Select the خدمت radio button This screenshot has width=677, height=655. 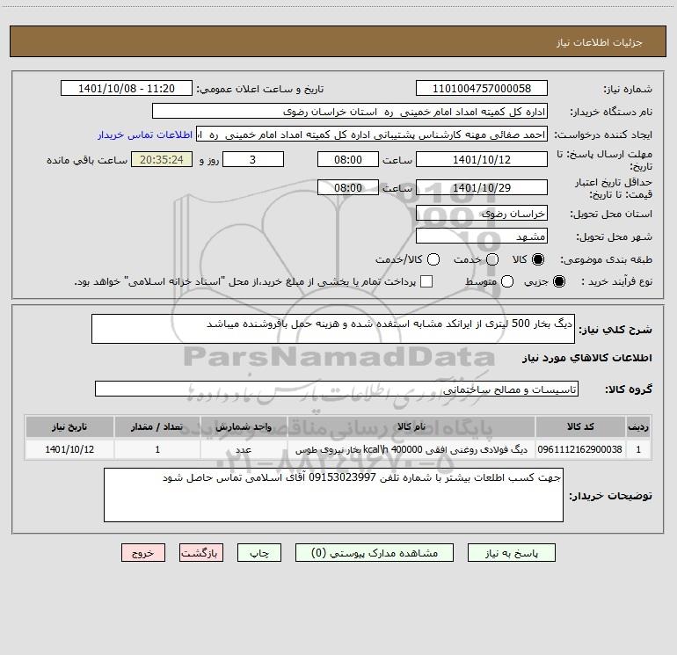click(492, 259)
